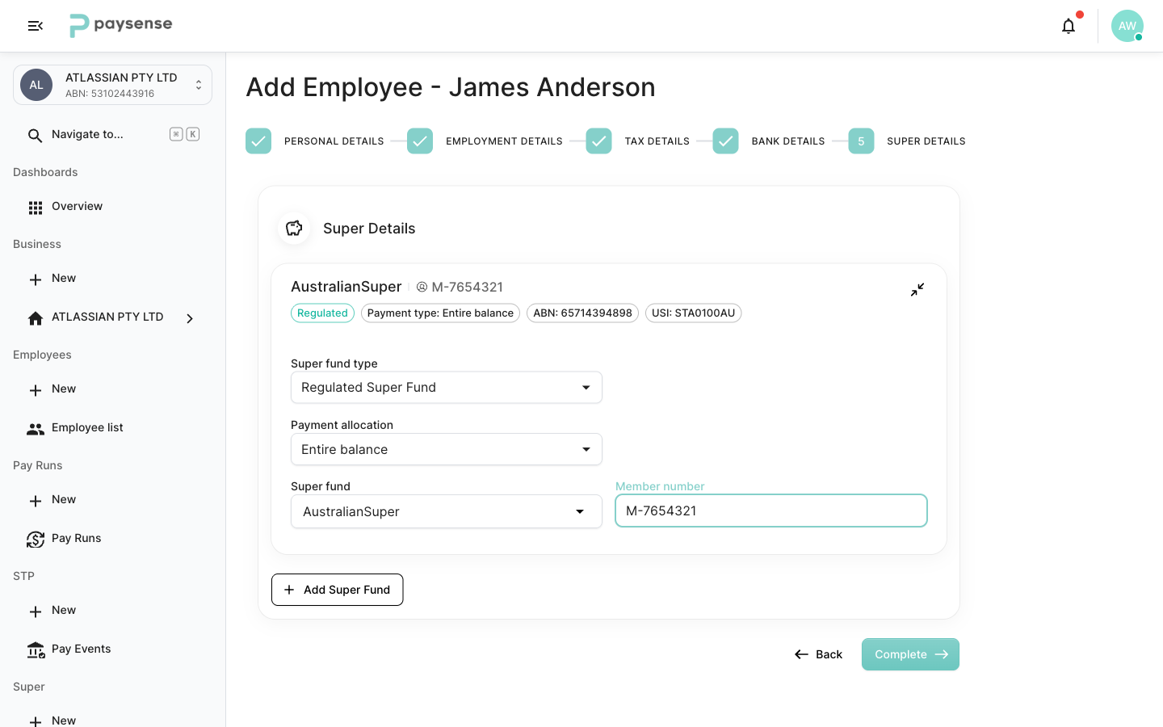
Task: Open the paysense home logo
Action: [121, 26]
